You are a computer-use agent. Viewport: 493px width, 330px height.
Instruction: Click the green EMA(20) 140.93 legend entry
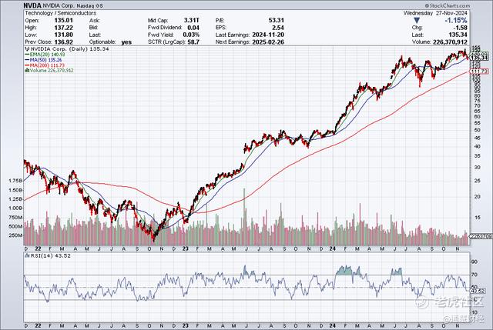pos(45,55)
